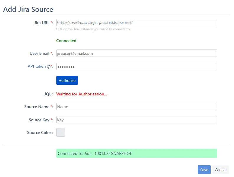Click the green Connected status text
This screenshot has height=177, width=234.
tap(66, 41)
